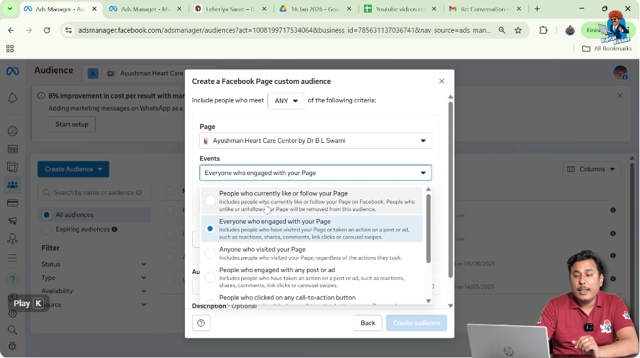The image size is (640, 358).
Task: Open the Events dropdown field
Action: tap(315, 172)
